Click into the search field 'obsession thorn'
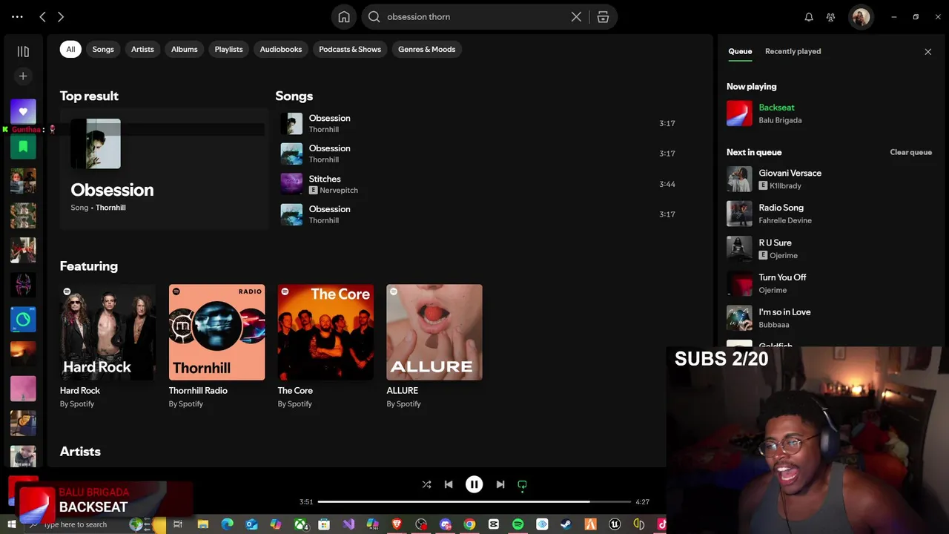949x534 pixels. (474, 16)
